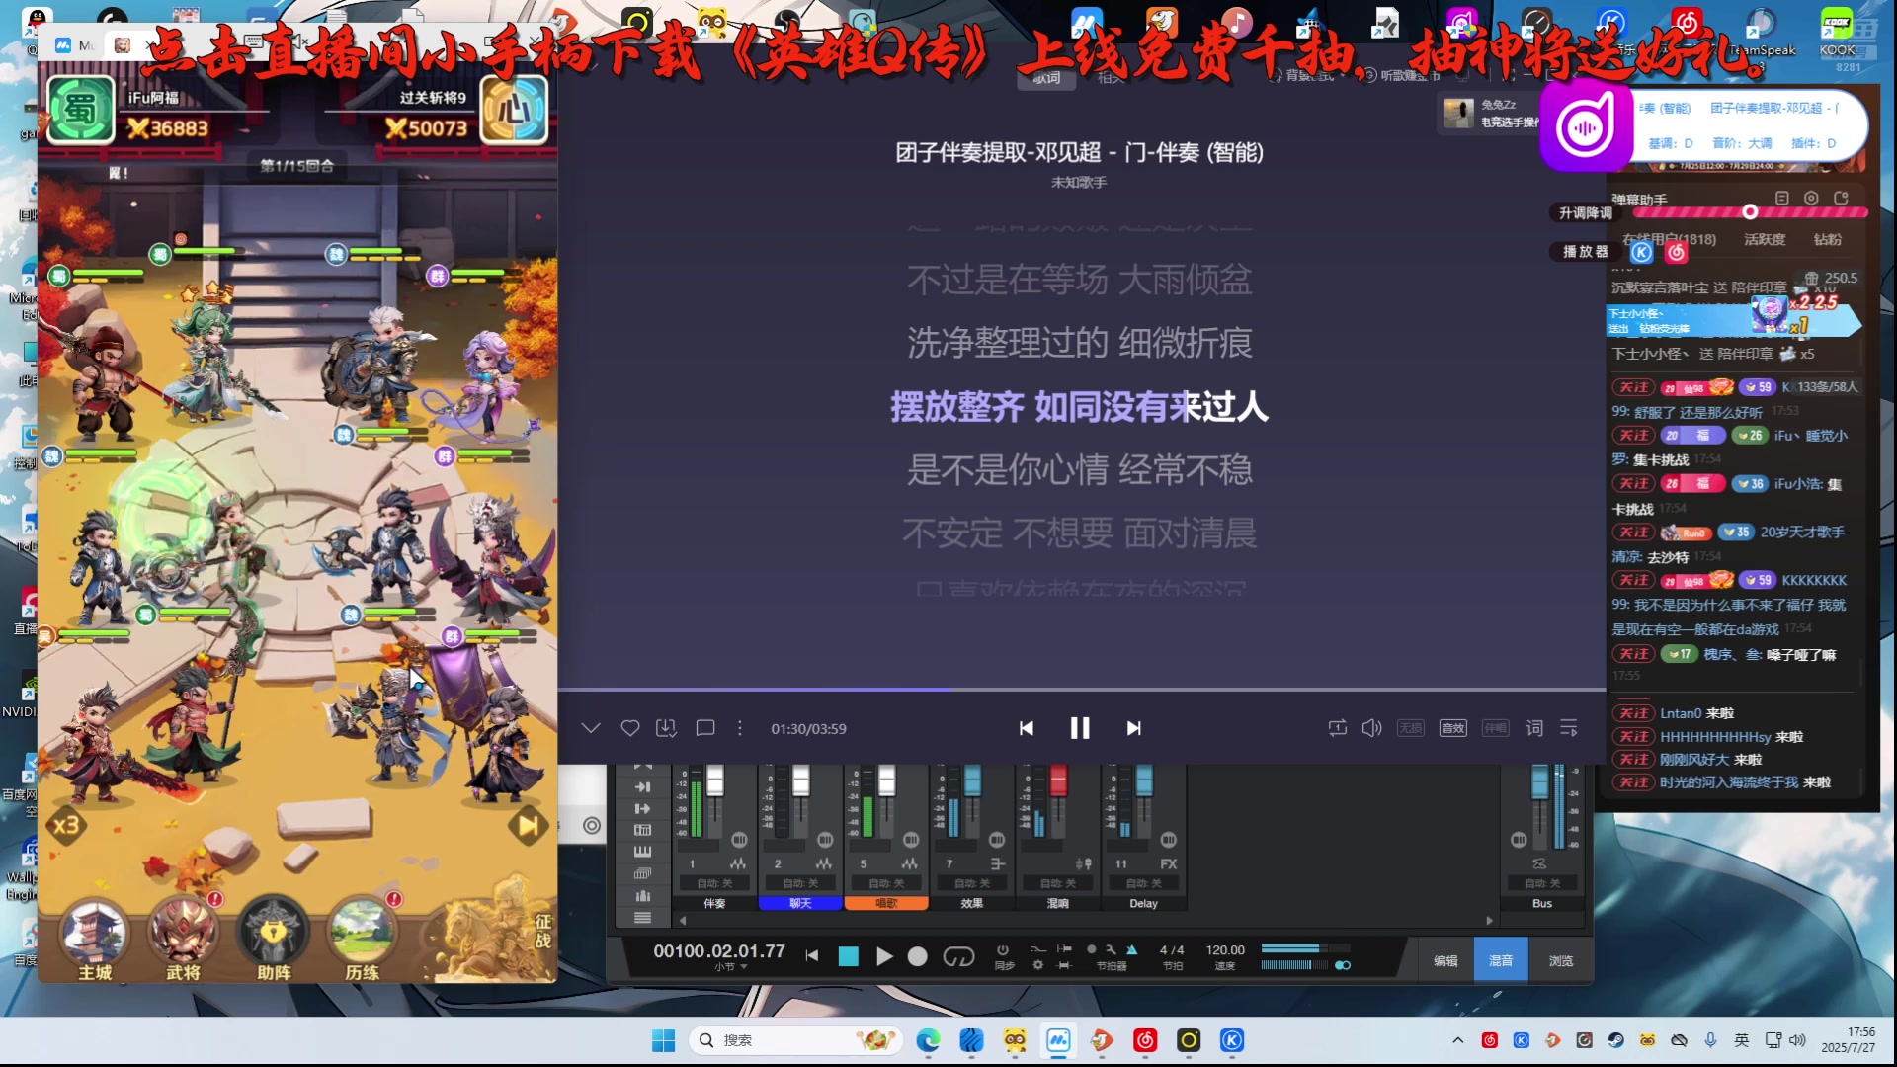Adjust the 混响 channel red fader
Screen dimensions: 1897x1067
coord(1058,781)
